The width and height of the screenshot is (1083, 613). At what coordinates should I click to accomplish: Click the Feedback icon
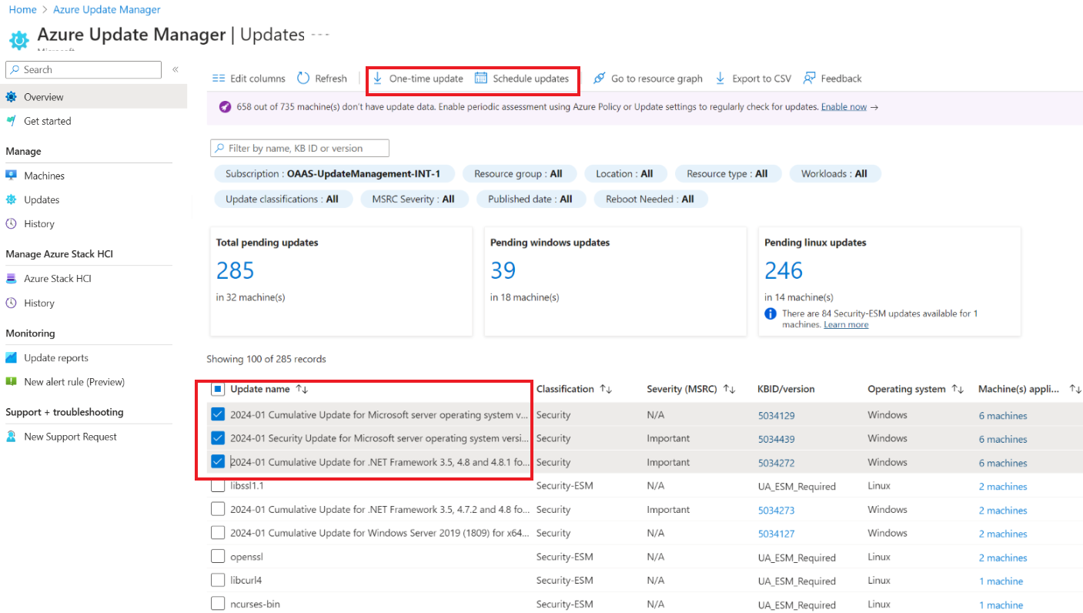point(809,78)
